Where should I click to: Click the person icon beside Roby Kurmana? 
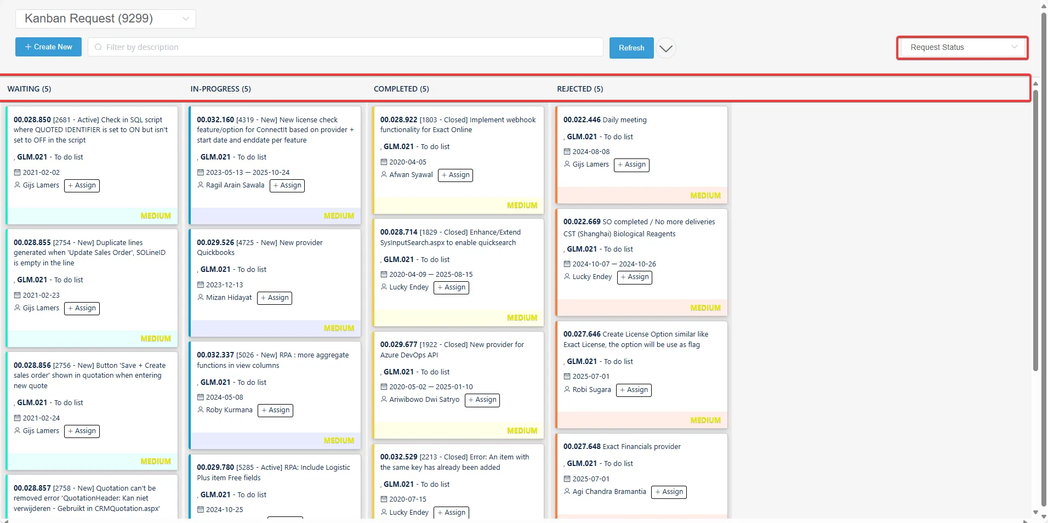201,410
